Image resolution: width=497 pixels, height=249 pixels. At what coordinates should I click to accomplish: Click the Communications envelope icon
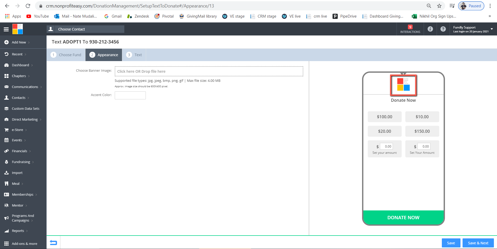(x=6, y=87)
